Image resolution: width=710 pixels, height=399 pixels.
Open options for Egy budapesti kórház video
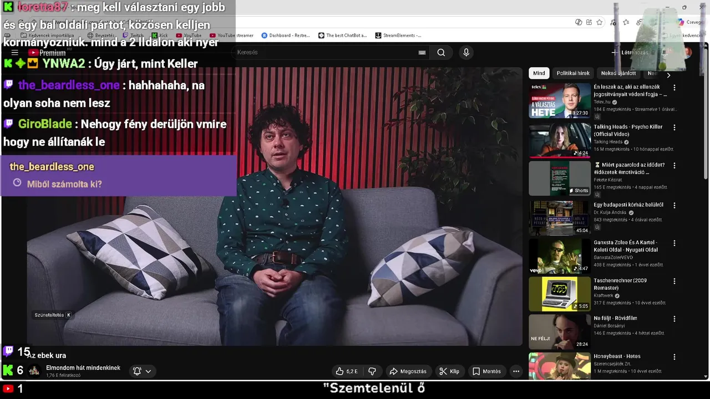point(674,205)
